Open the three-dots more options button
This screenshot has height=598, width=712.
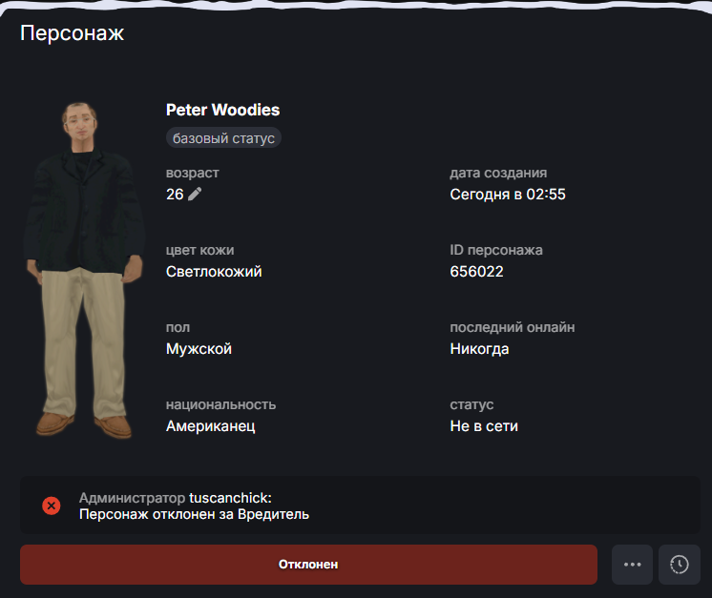click(x=632, y=565)
